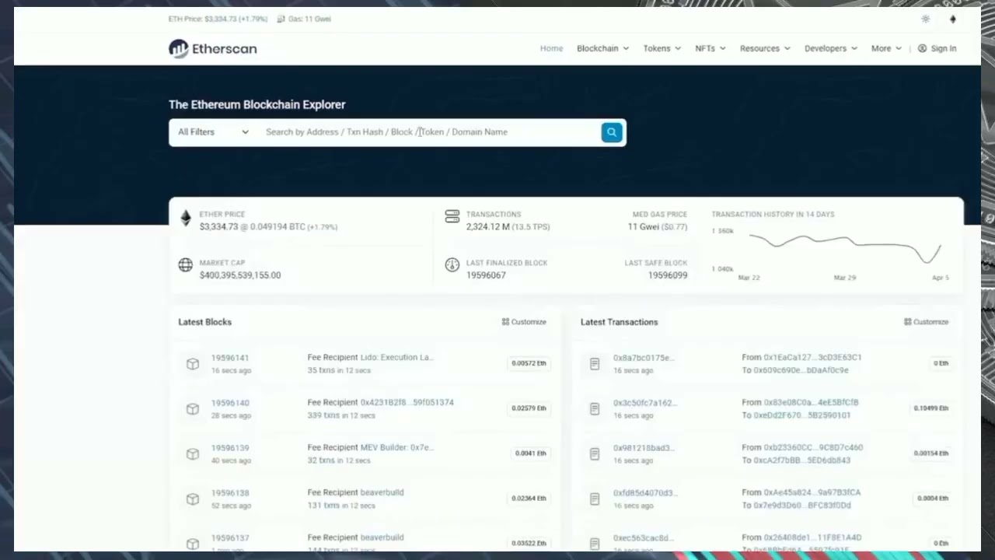Viewport: 995px width, 560px height.
Task: Click the Transactions server icon
Action: [452, 217]
